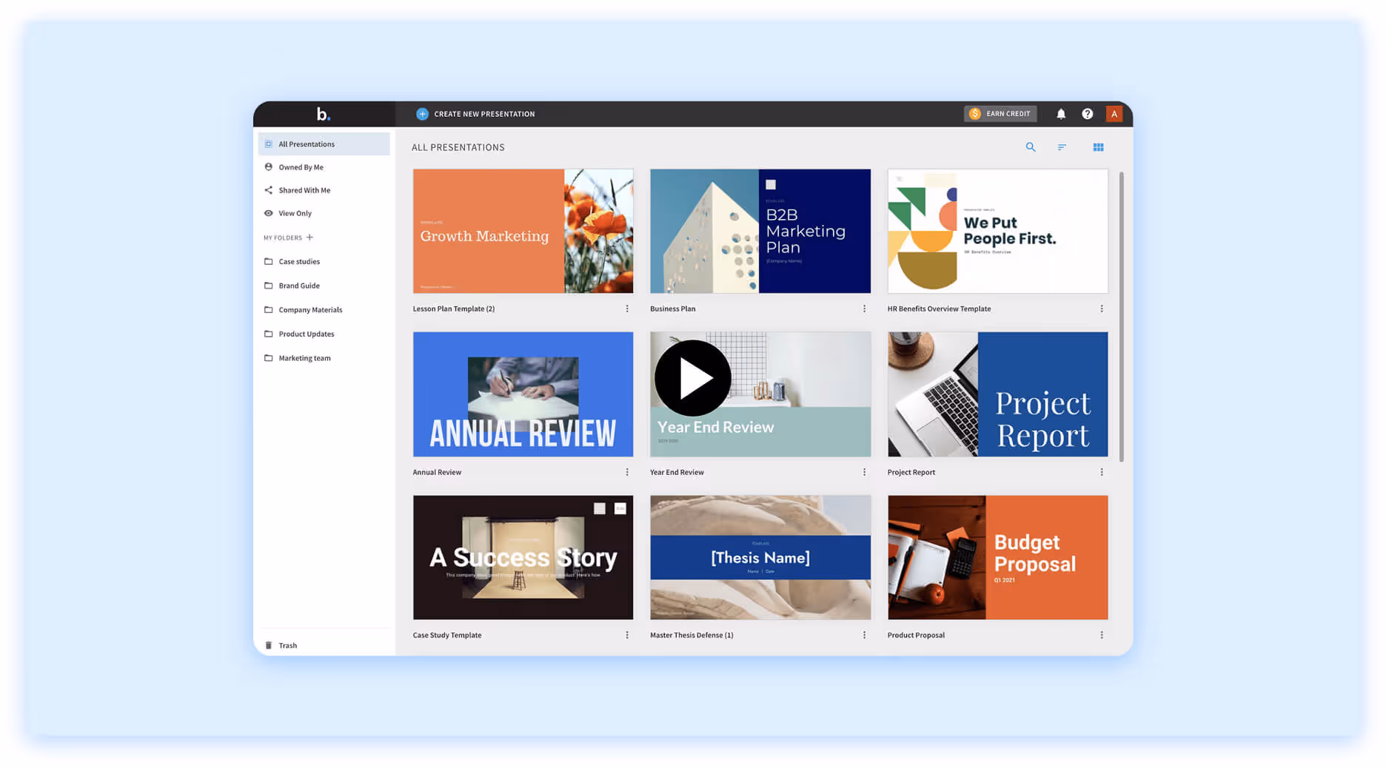
Task: Click the sort presentations icon
Action: click(x=1062, y=147)
